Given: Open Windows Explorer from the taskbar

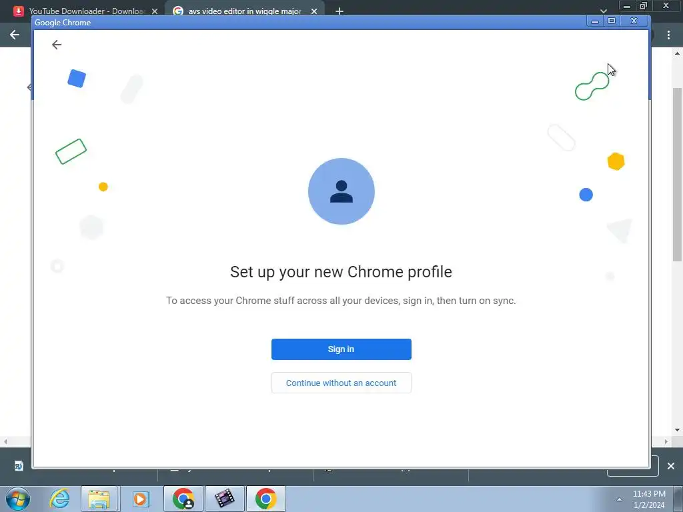Looking at the screenshot, I should click(x=99, y=499).
